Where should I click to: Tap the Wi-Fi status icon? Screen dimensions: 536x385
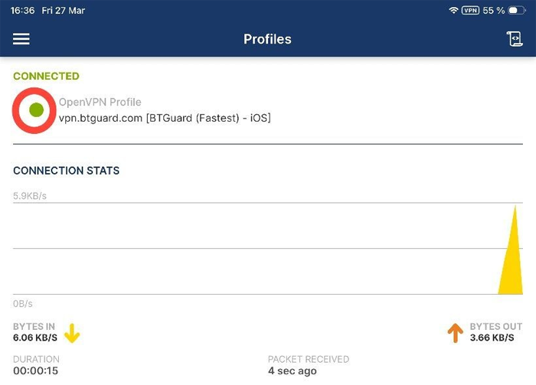coord(453,11)
